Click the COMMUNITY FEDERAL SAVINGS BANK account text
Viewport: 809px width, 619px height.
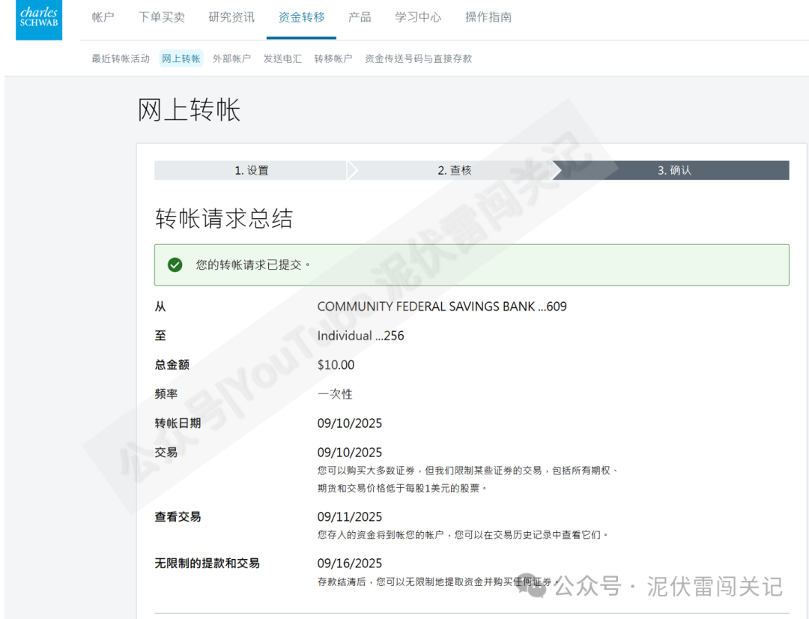pos(442,306)
